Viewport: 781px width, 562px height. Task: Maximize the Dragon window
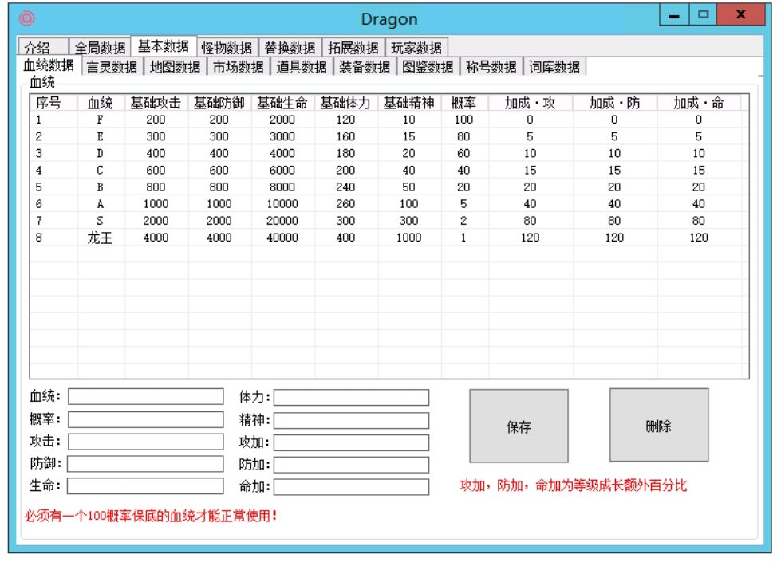click(703, 15)
